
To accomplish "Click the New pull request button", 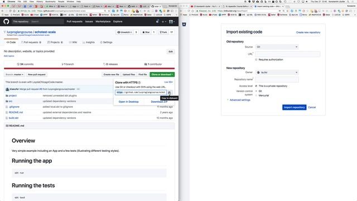I will tap(37, 74).
